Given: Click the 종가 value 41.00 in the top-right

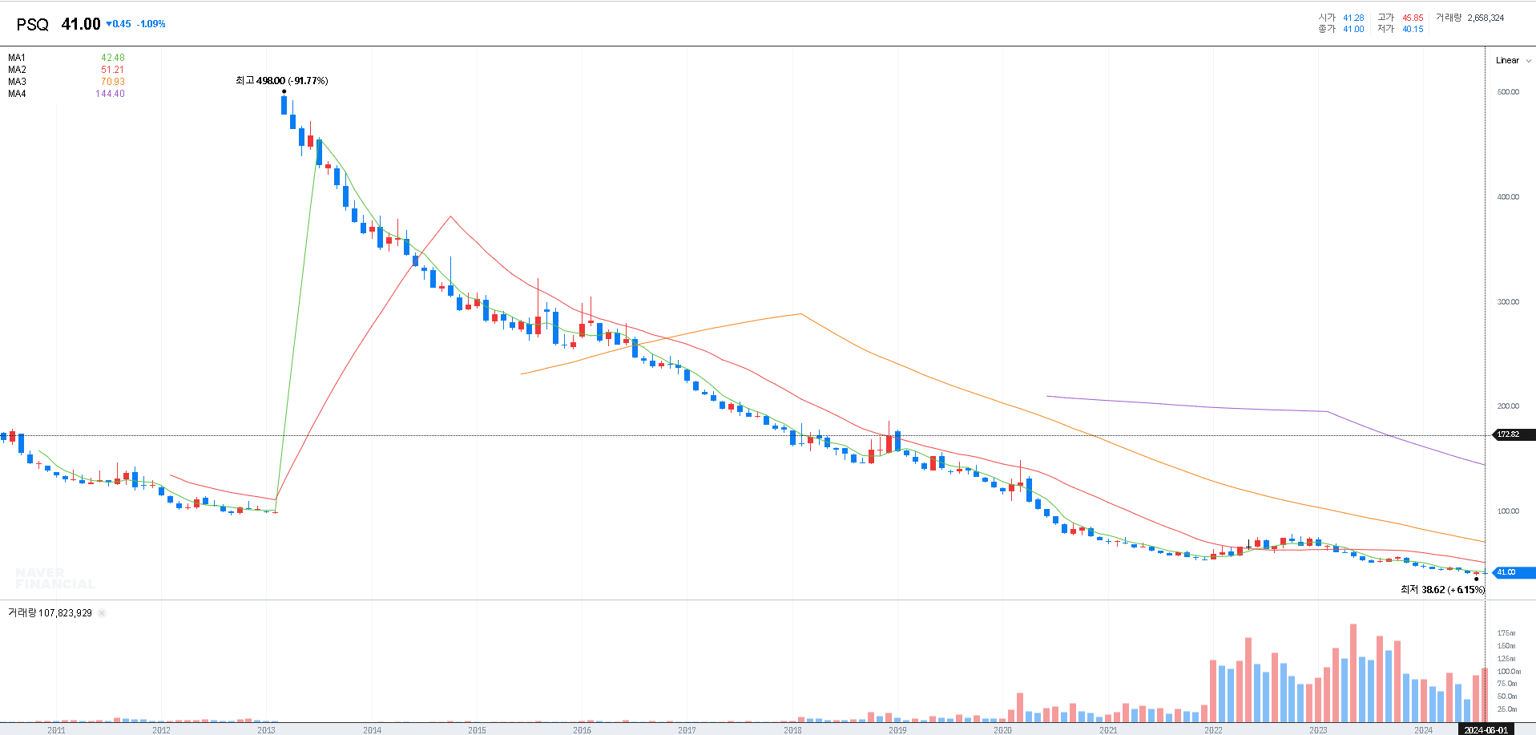Looking at the screenshot, I should 1353,29.
